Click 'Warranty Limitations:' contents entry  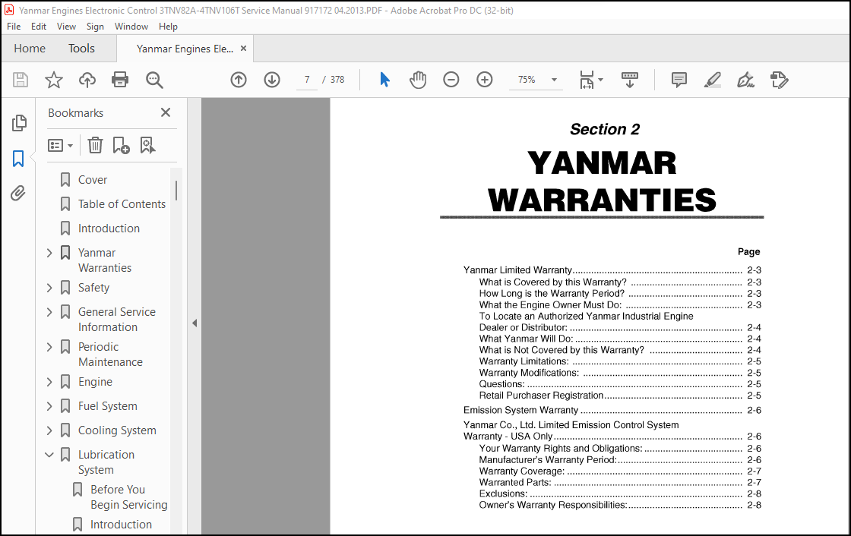click(x=524, y=361)
